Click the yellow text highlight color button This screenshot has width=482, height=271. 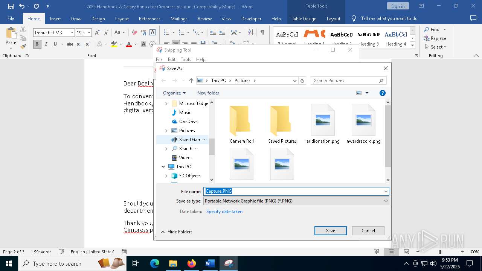coord(114,44)
